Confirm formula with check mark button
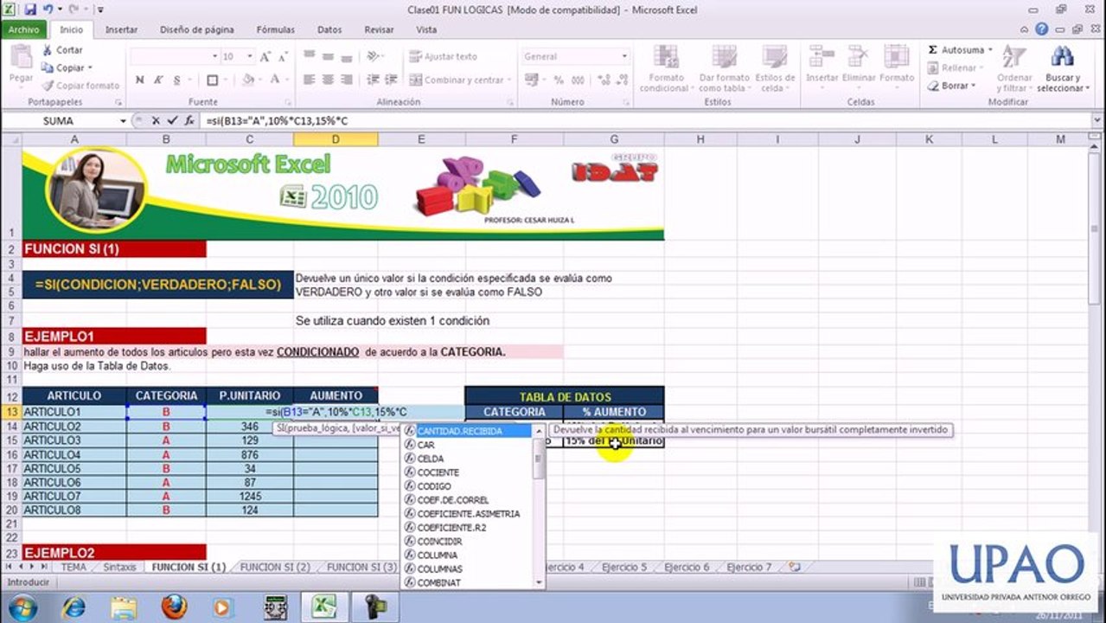 point(172,121)
